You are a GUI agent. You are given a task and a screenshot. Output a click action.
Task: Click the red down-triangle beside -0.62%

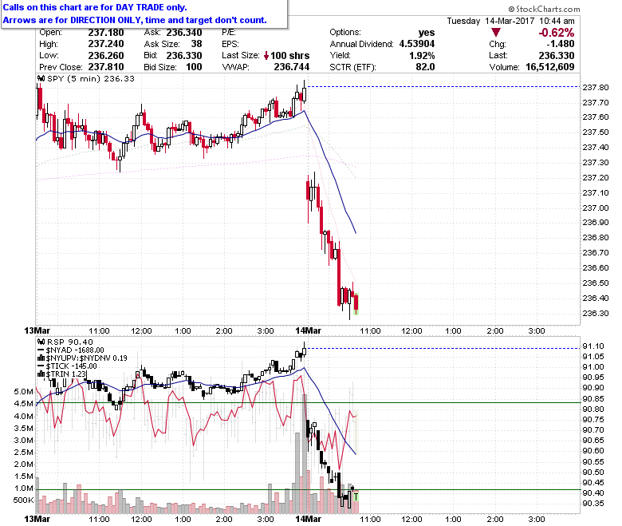coord(495,32)
